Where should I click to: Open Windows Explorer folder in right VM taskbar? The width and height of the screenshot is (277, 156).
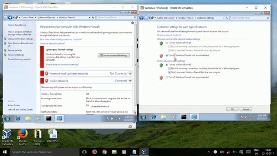coord(164,117)
